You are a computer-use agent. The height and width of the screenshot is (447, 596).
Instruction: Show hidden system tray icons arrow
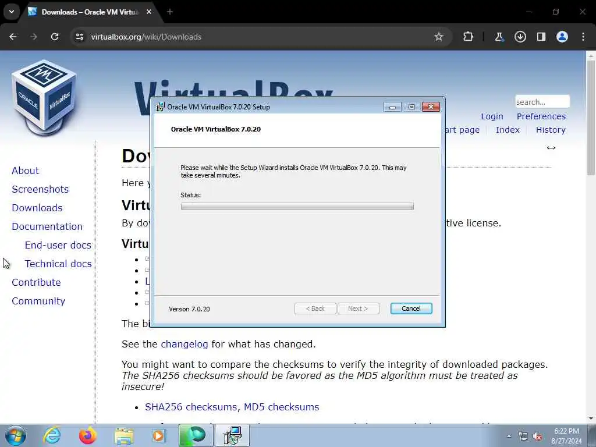[509, 437]
